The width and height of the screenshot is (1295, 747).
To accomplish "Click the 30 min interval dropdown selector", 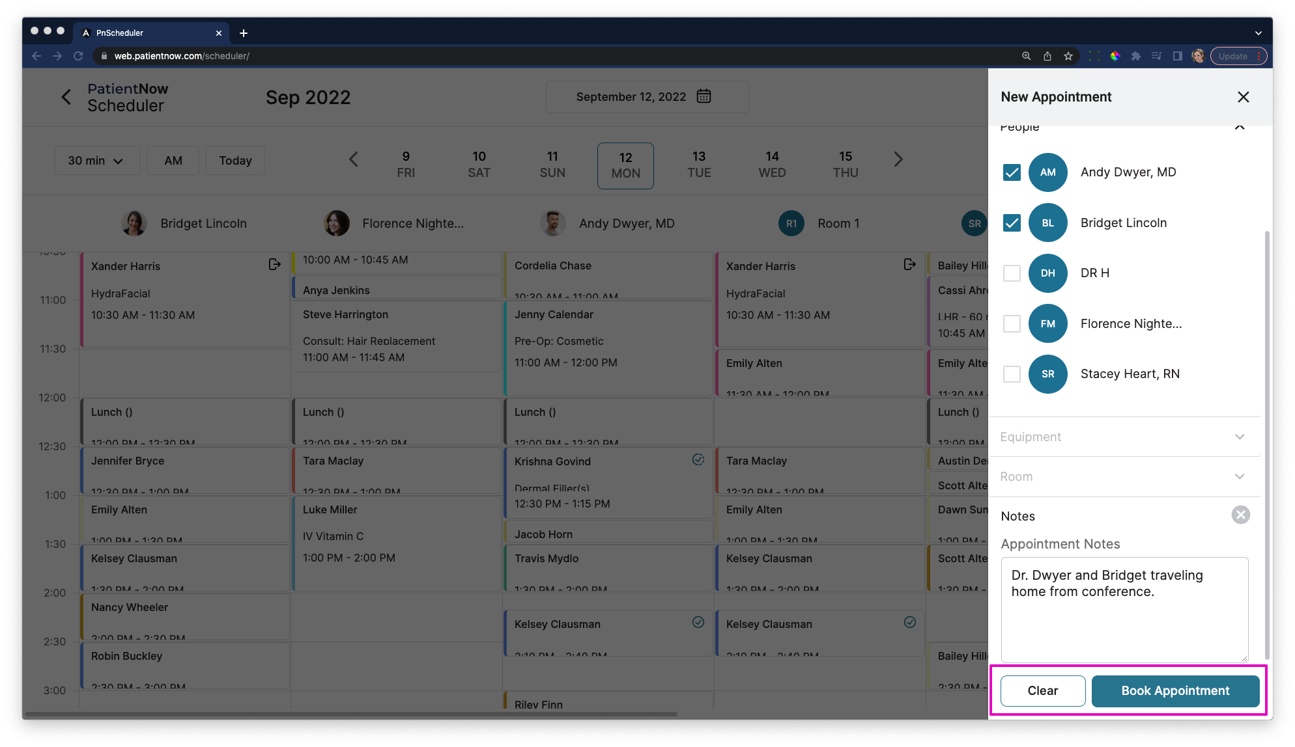I will click(94, 161).
